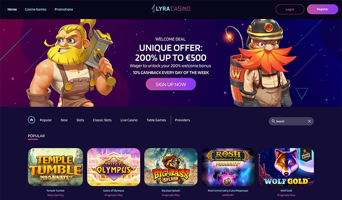Focus the Search input field
This screenshot has height=200, width=342.
291,121
